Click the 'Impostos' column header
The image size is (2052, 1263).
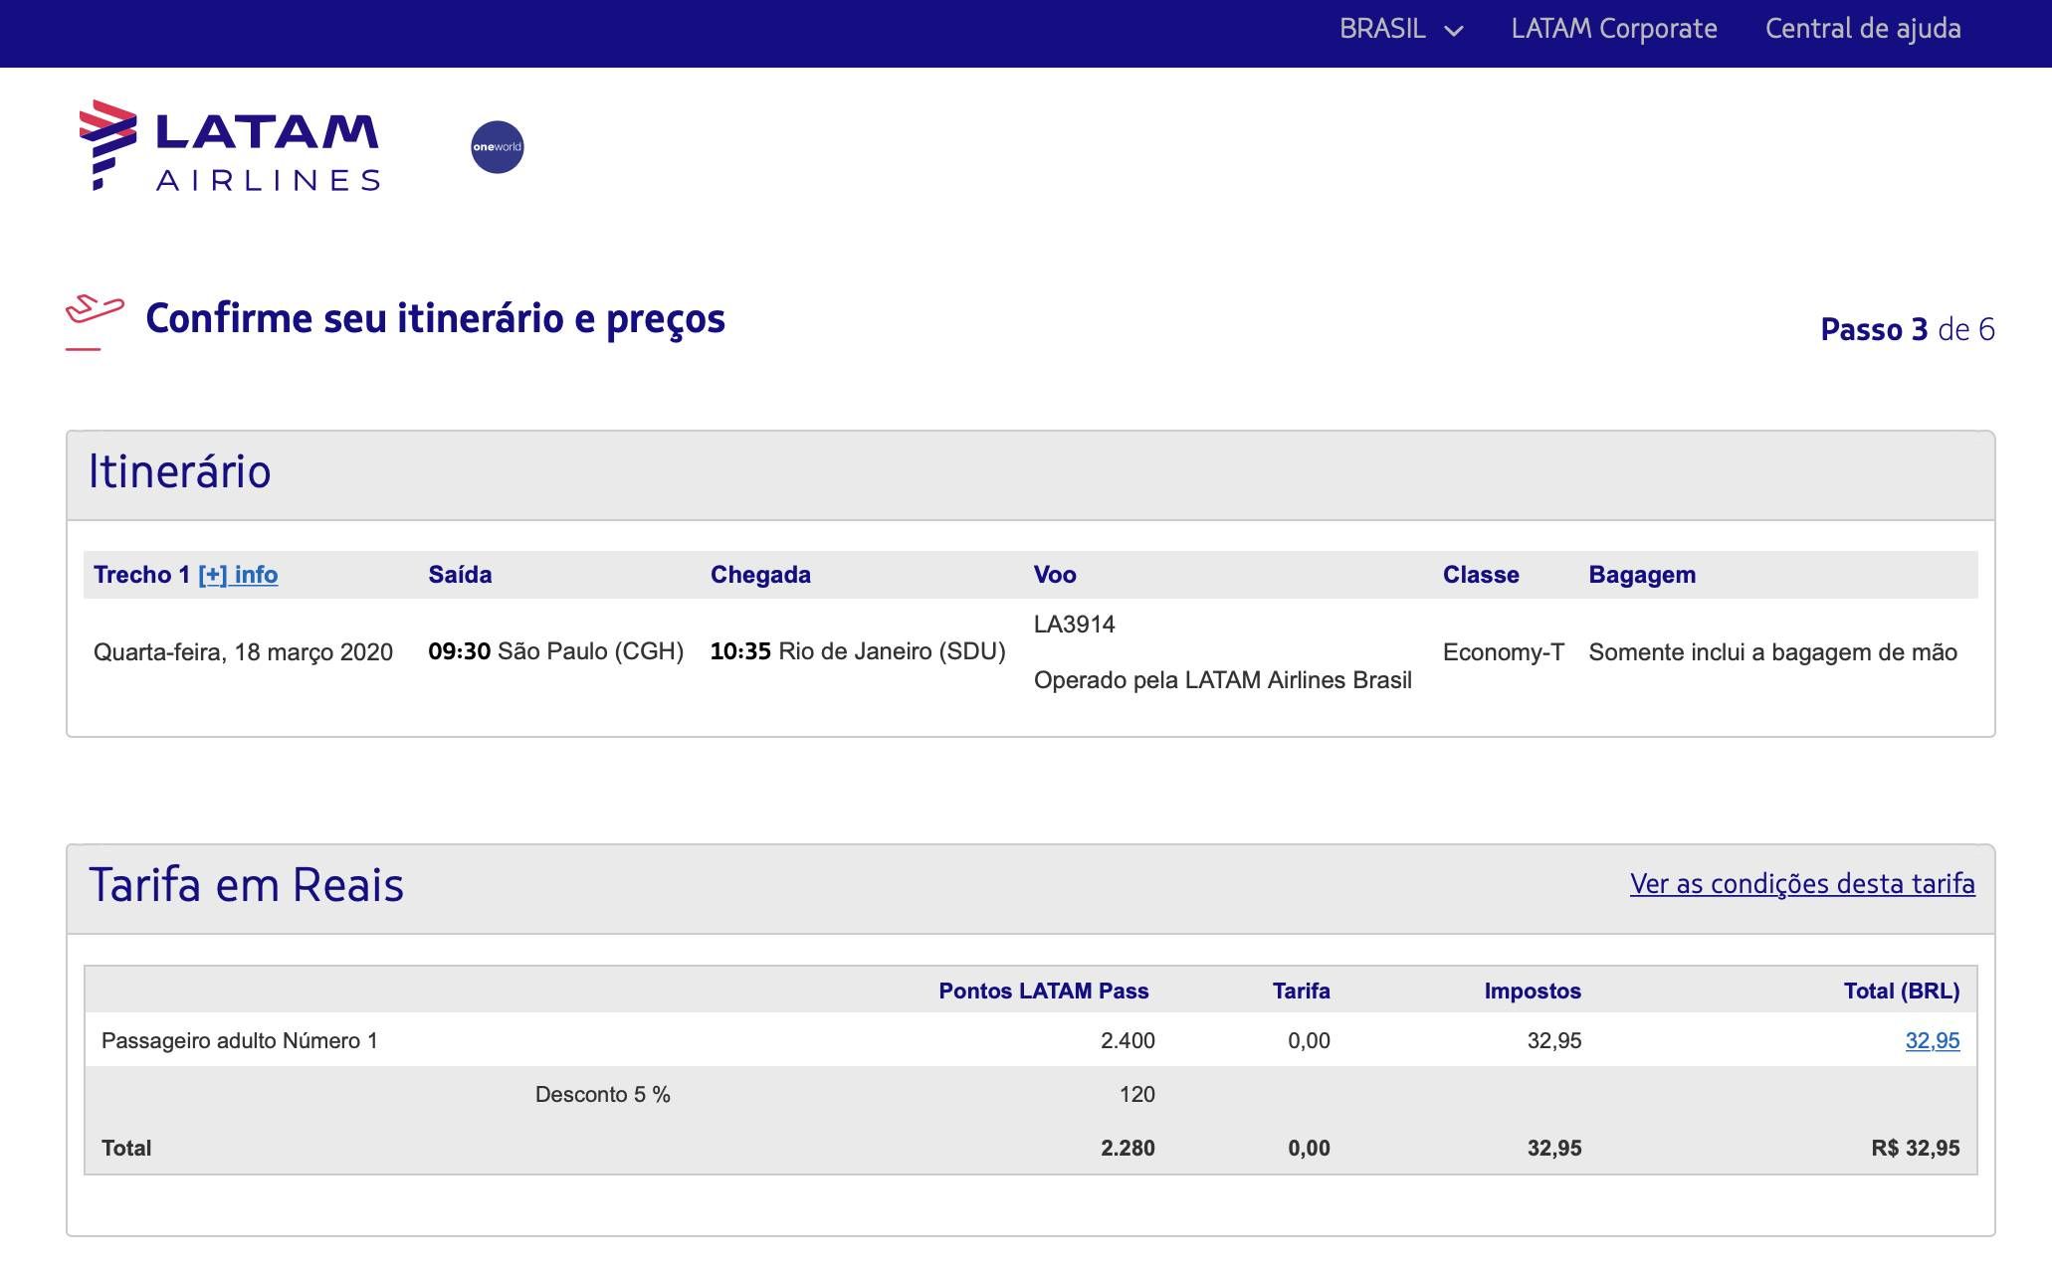pyautogui.click(x=1533, y=992)
